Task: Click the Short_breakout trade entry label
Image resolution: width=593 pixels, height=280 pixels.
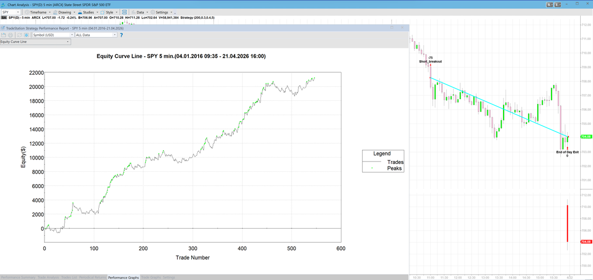Action: coord(430,61)
